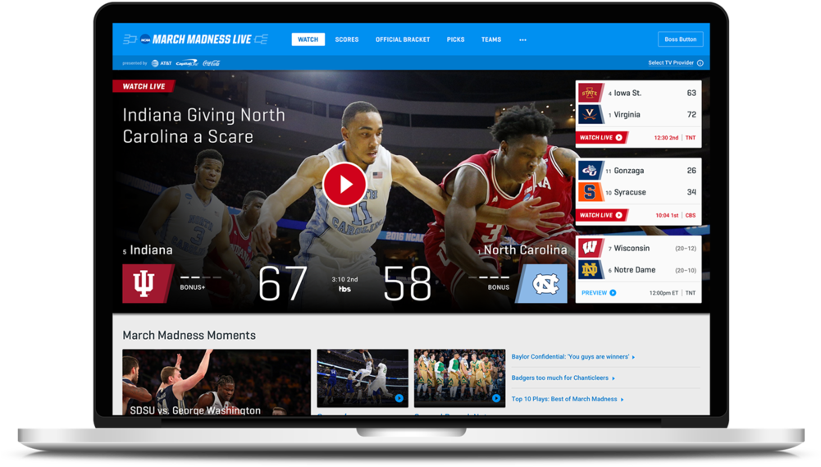The height and width of the screenshot is (467, 821).
Task: Click the Notre Dame team name in scoreboard
Action: tap(635, 270)
